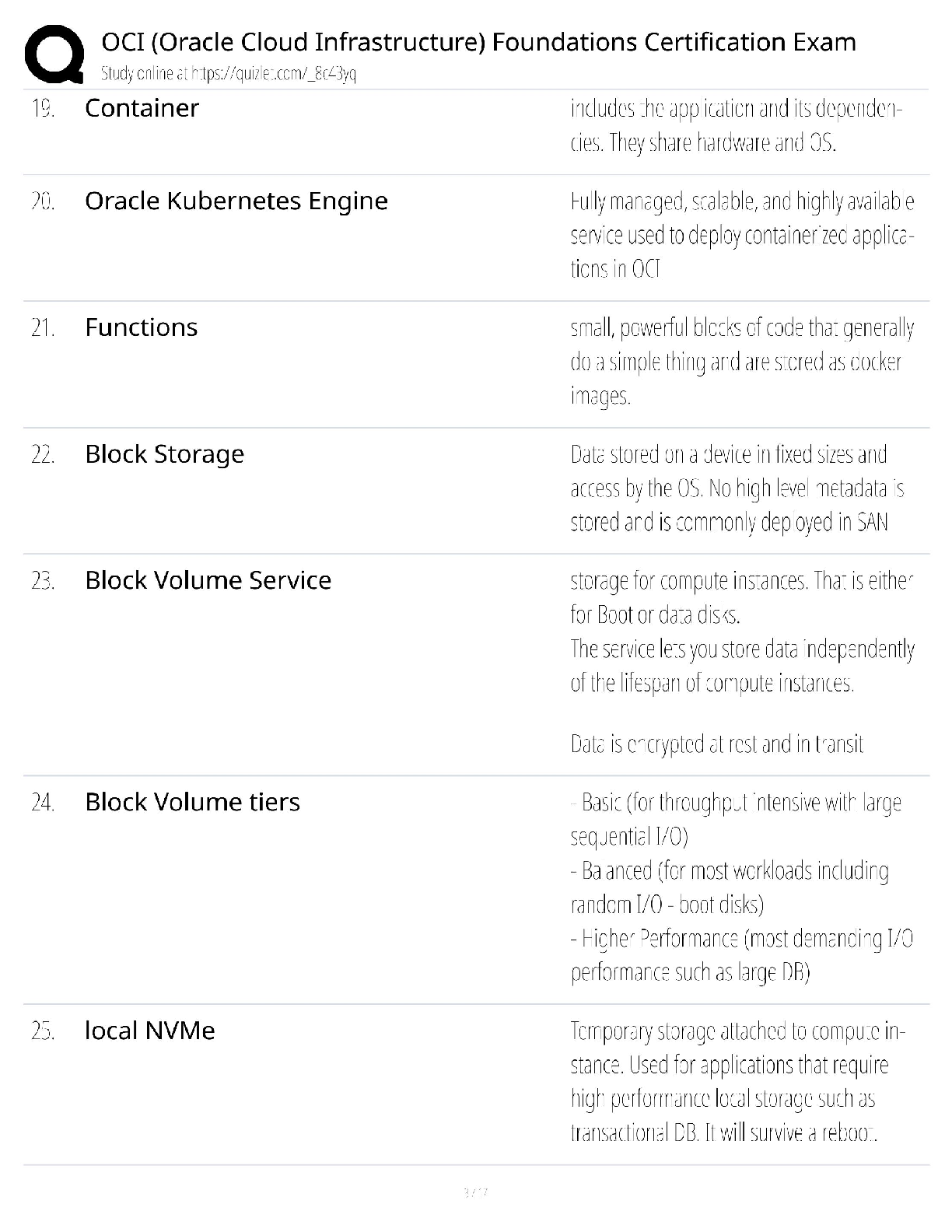Click the Quizlet Q logo icon
Screen dimensions: 952x1232
[x=54, y=54]
